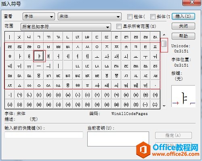This screenshot has height=161, width=202.
Task: Open help with the 帮助 button
Action: click(183, 36)
